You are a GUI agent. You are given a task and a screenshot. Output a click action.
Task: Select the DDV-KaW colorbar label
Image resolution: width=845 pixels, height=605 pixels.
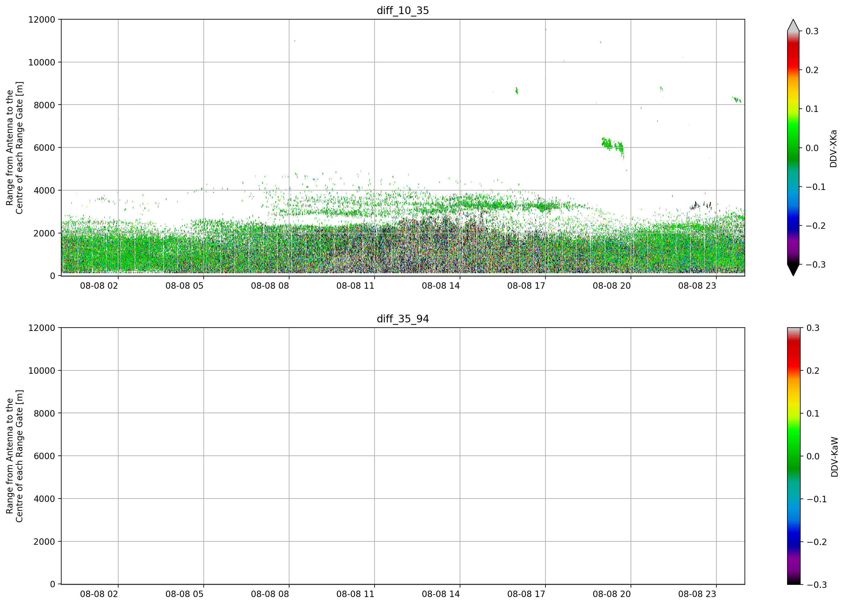(834, 457)
